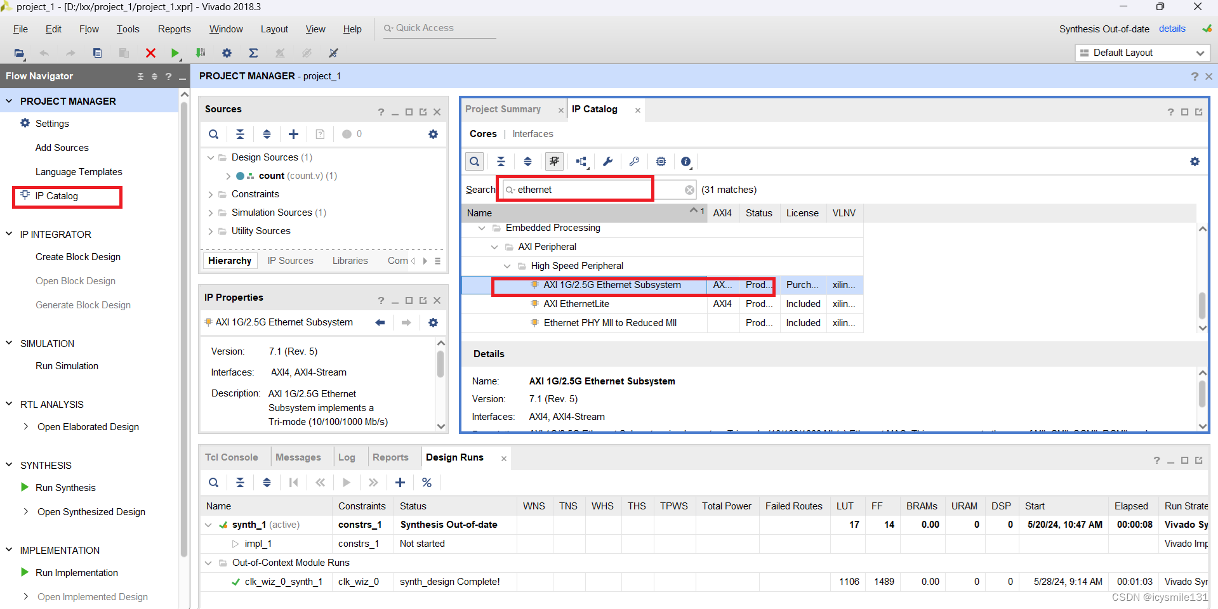The height and width of the screenshot is (609, 1218).
Task: Expand count (count.v) source node
Action: pyautogui.click(x=228, y=176)
